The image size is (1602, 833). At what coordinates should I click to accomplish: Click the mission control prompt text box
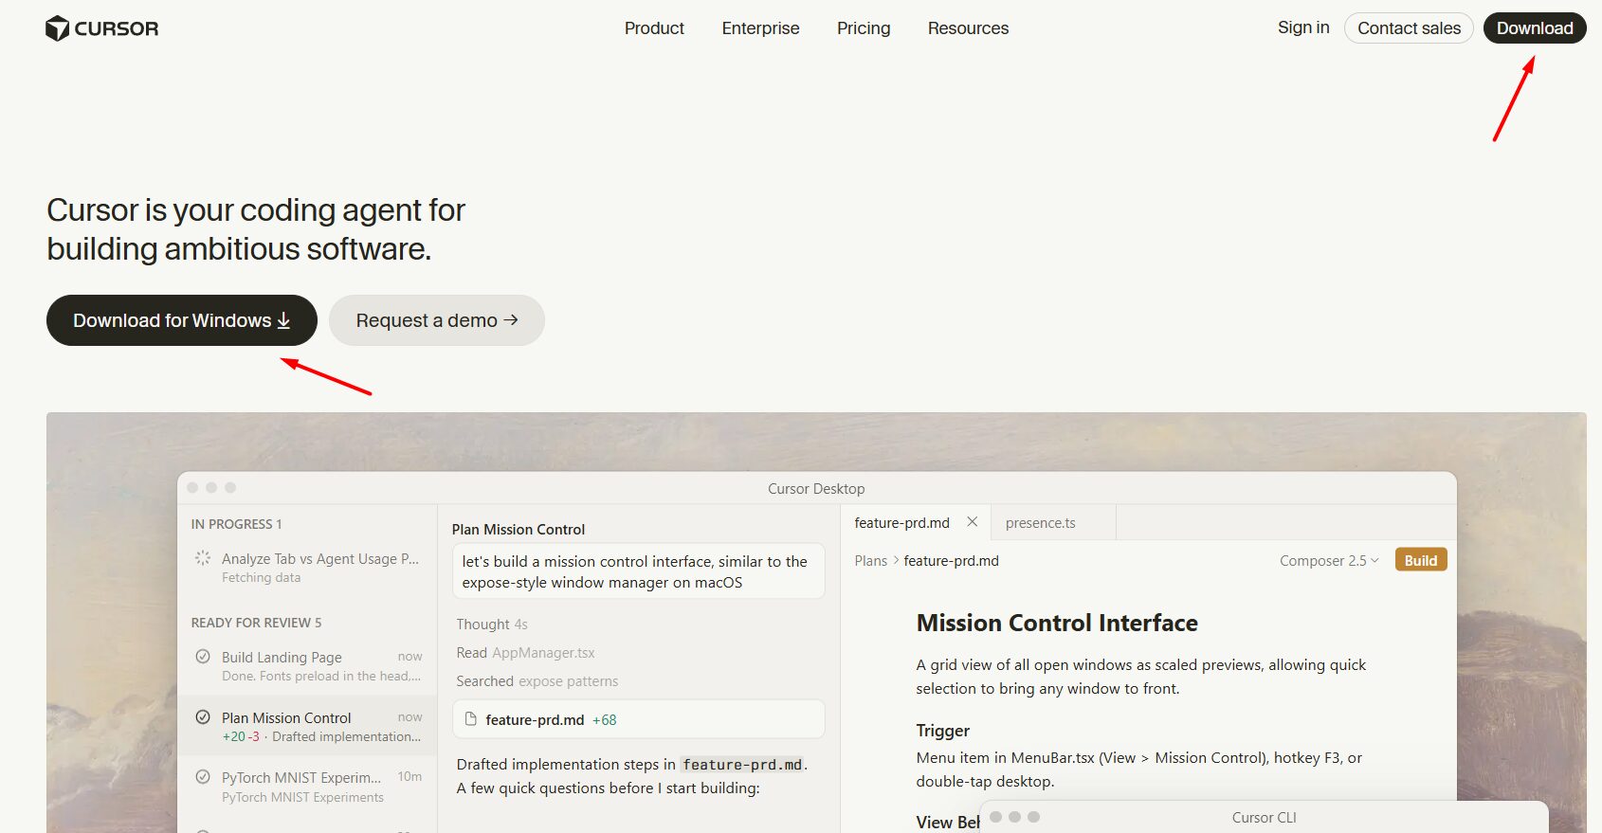coord(638,571)
